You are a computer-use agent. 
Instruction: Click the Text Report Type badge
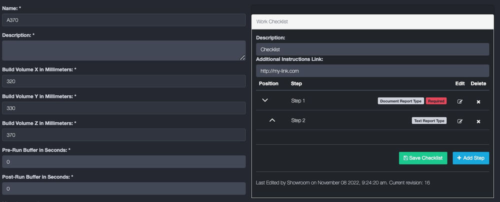pos(429,120)
